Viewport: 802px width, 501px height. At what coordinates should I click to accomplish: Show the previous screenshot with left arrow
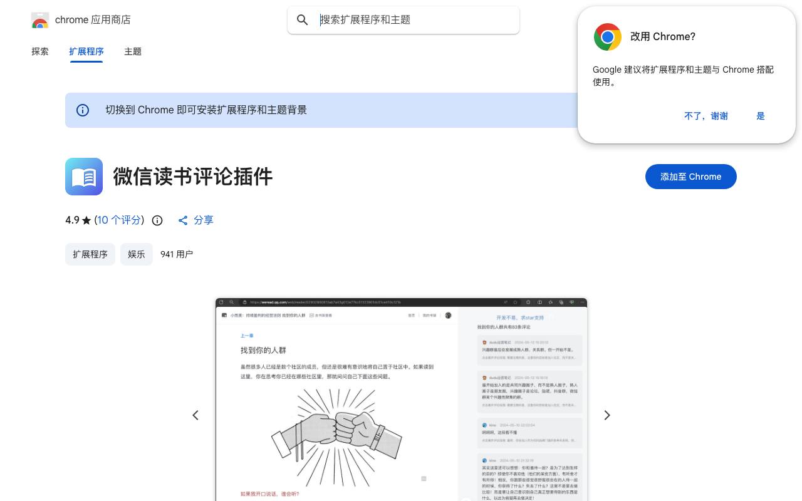(x=195, y=415)
